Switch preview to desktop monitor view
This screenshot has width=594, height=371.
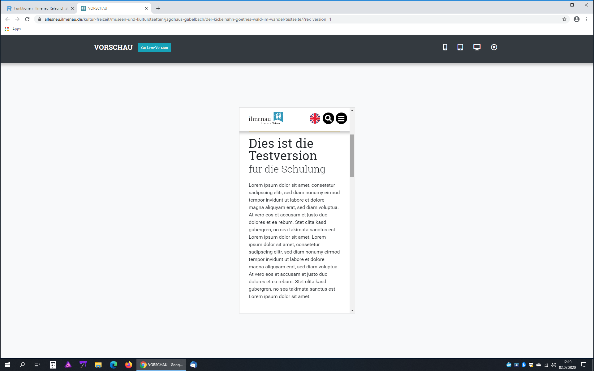click(x=477, y=47)
